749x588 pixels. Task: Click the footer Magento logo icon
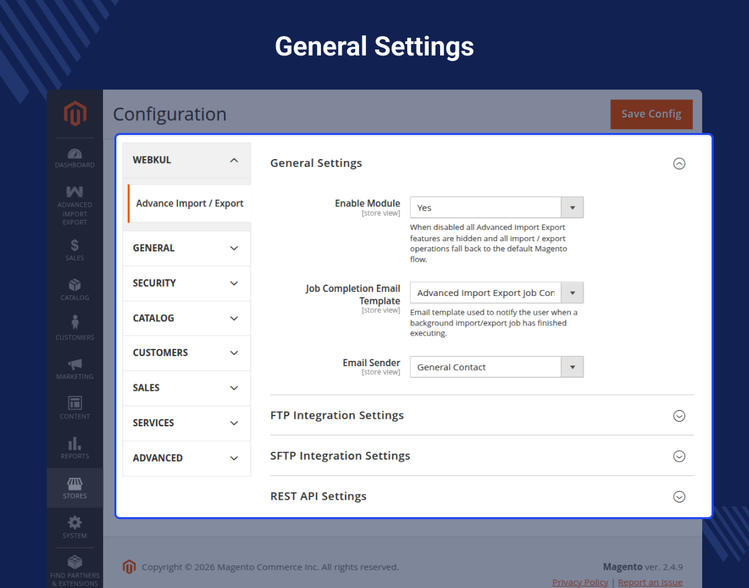(x=129, y=567)
